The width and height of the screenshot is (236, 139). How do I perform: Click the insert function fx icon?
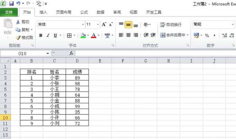coord(71,53)
